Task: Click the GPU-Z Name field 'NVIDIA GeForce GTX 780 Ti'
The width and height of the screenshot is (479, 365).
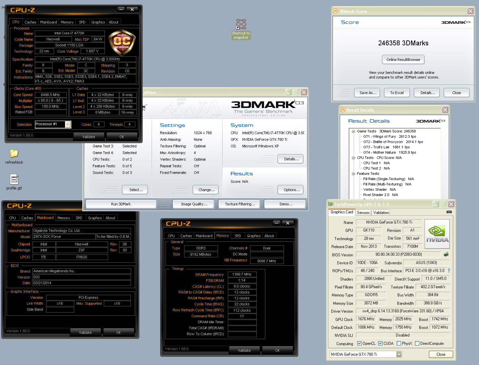Action: pyautogui.click(x=389, y=222)
